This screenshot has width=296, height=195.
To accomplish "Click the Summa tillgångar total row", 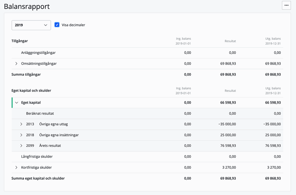I will (x=26, y=74).
